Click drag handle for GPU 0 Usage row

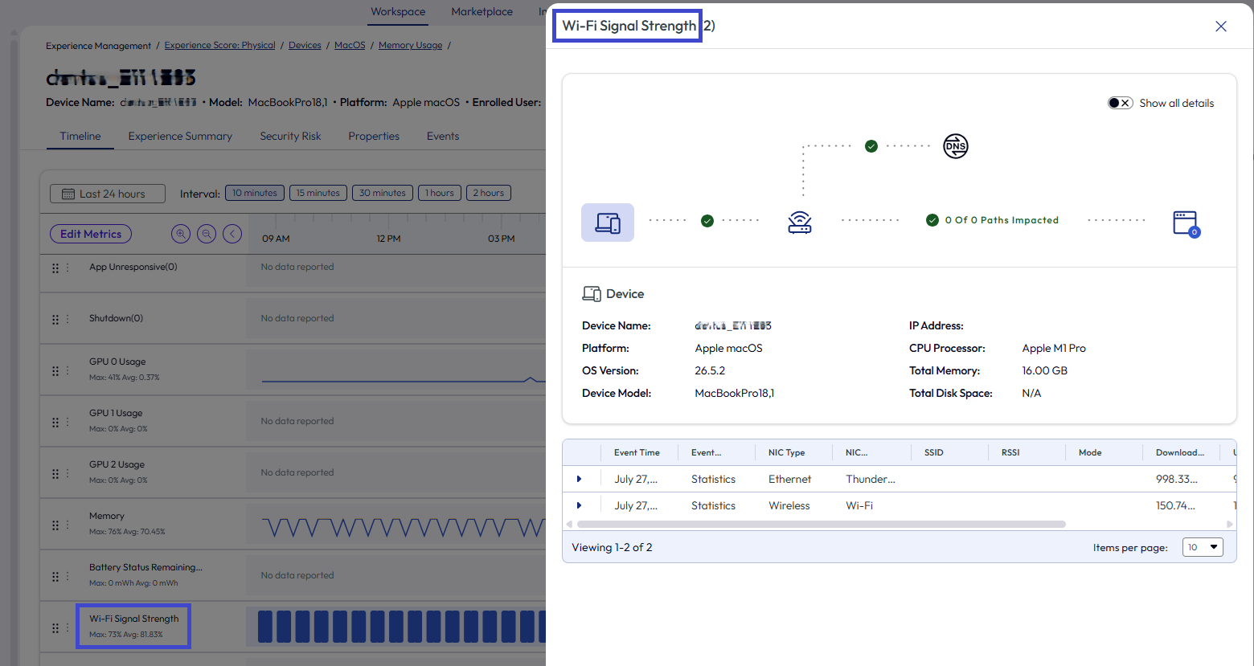[55, 370]
